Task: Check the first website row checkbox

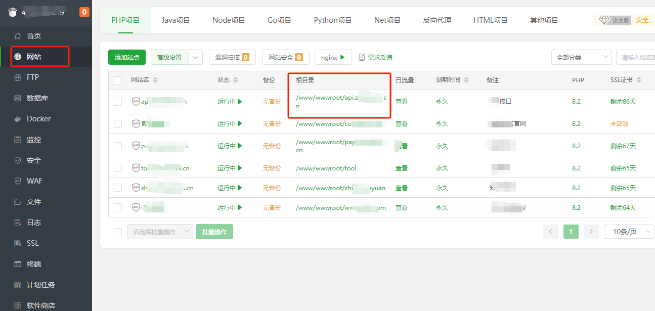Action: click(118, 101)
